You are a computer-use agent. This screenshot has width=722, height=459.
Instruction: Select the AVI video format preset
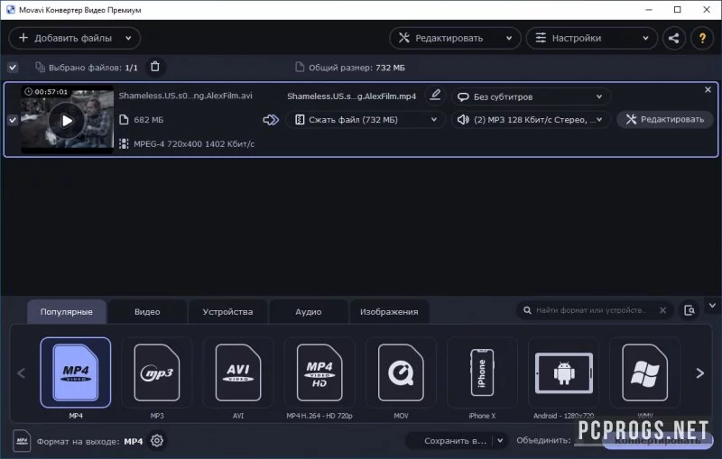click(x=238, y=372)
